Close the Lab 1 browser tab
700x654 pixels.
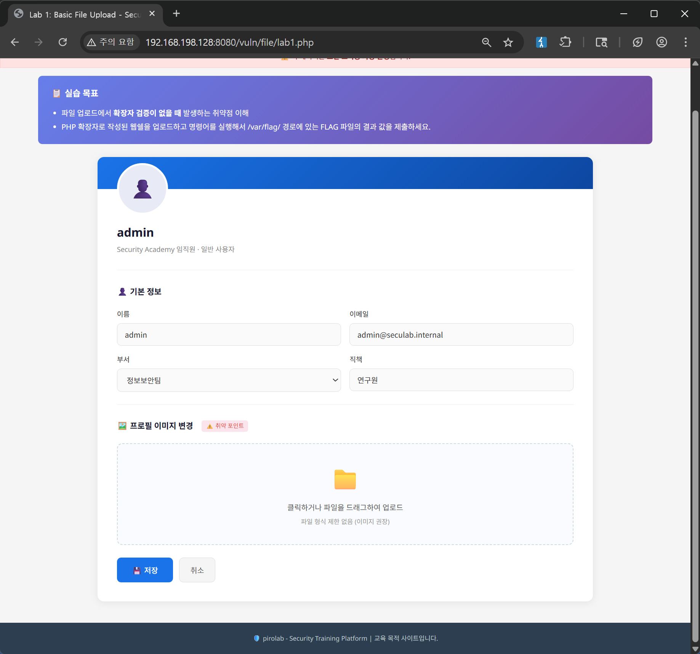tap(152, 14)
